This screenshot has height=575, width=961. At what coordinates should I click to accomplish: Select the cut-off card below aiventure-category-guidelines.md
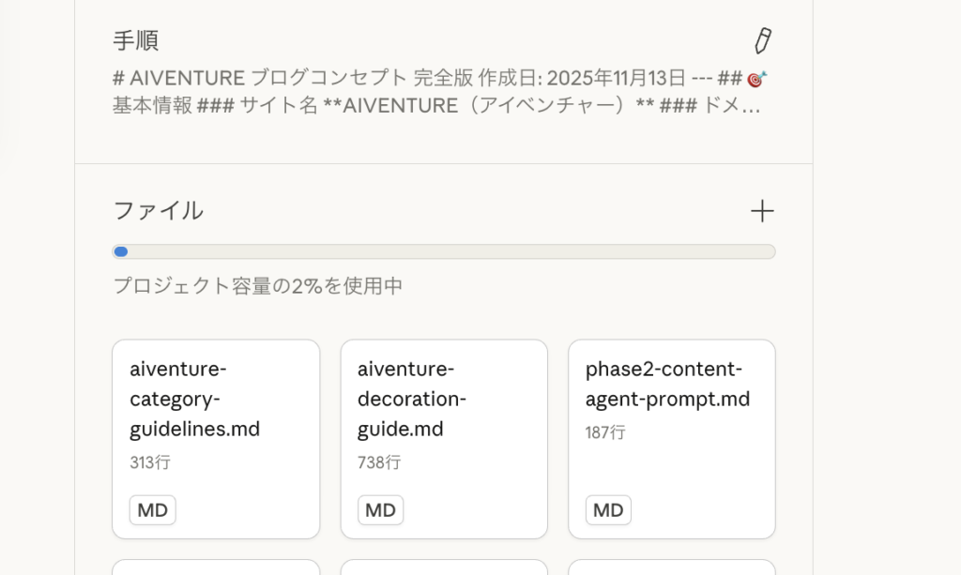coord(216,567)
